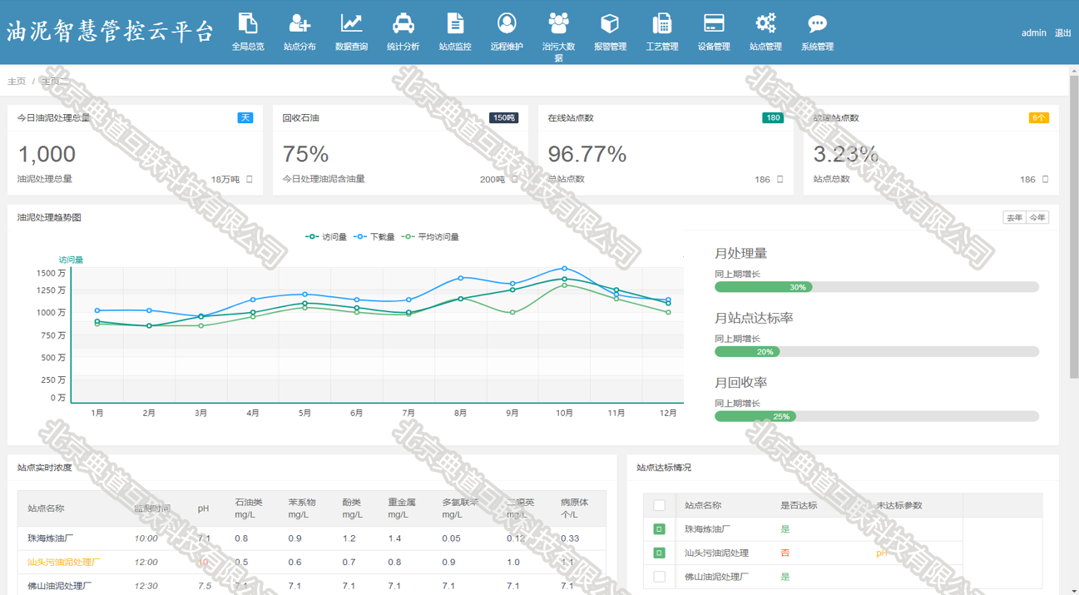Open 全局总览 overview icon in navbar
Screen dimensions: 1079x595
pos(248,23)
